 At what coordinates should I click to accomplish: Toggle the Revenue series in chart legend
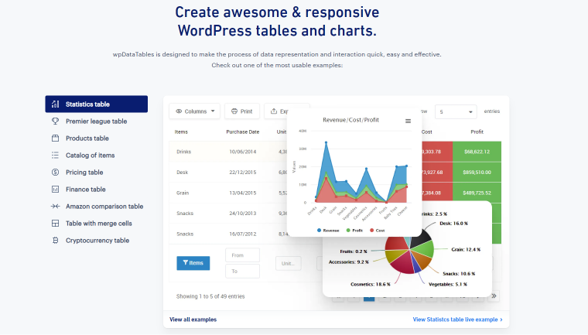pyautogui.click(x=330, y=230)
